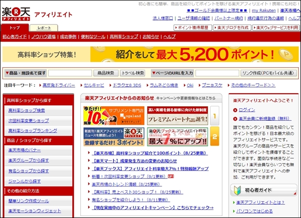Screen dimensions: 301x218
Task: Click 楽天ウェブサービスを利用 button
Action: (x=276, y=28)
